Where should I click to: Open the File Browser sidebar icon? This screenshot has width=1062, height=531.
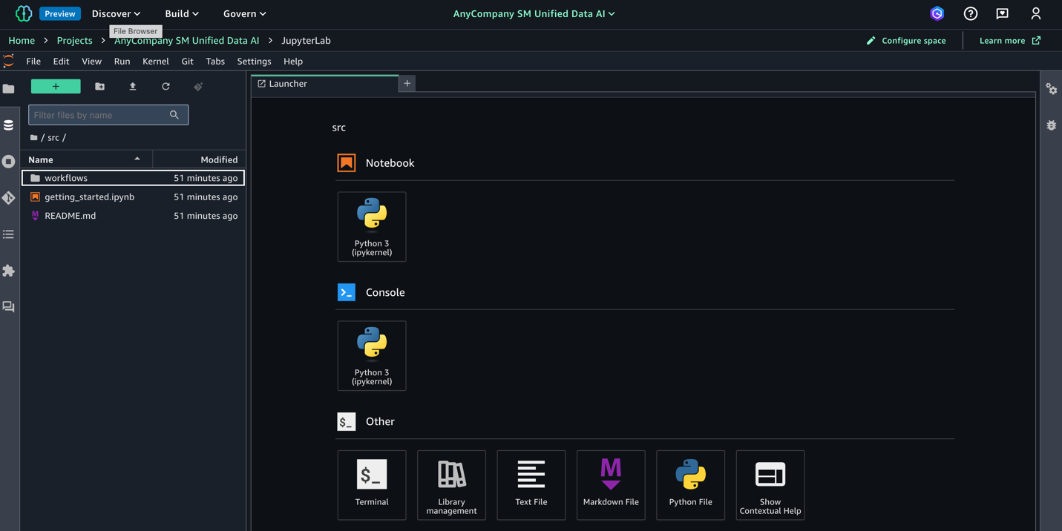click(x=9, y=89)
